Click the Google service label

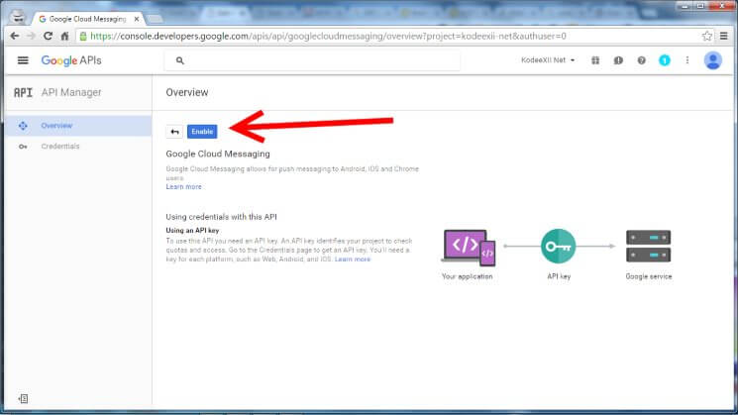tap(649, 276)
